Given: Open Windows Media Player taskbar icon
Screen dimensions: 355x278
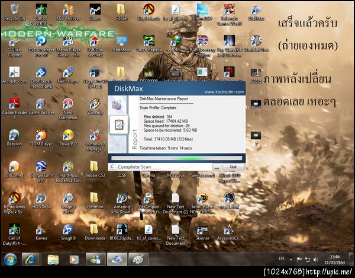Looking at the screenshot, I should (x=74, y=259).
